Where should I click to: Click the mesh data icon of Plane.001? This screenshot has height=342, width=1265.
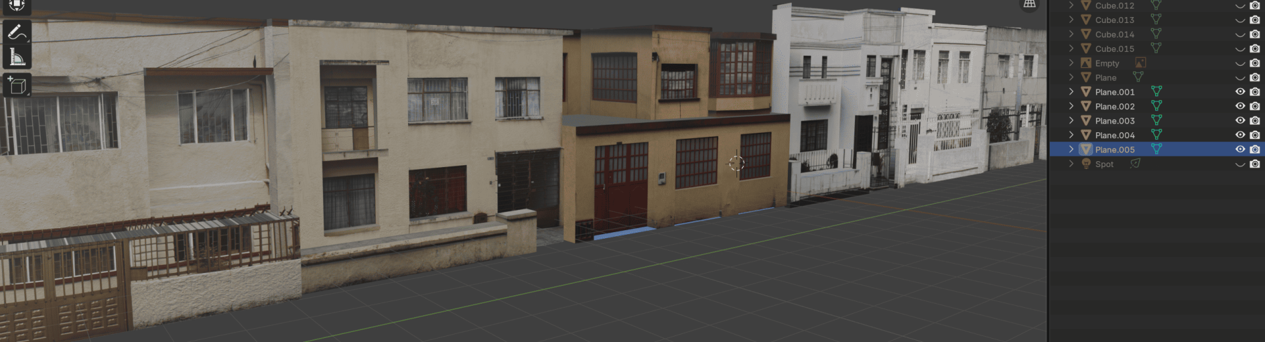pyautogui.click(x=1156, y=92)
